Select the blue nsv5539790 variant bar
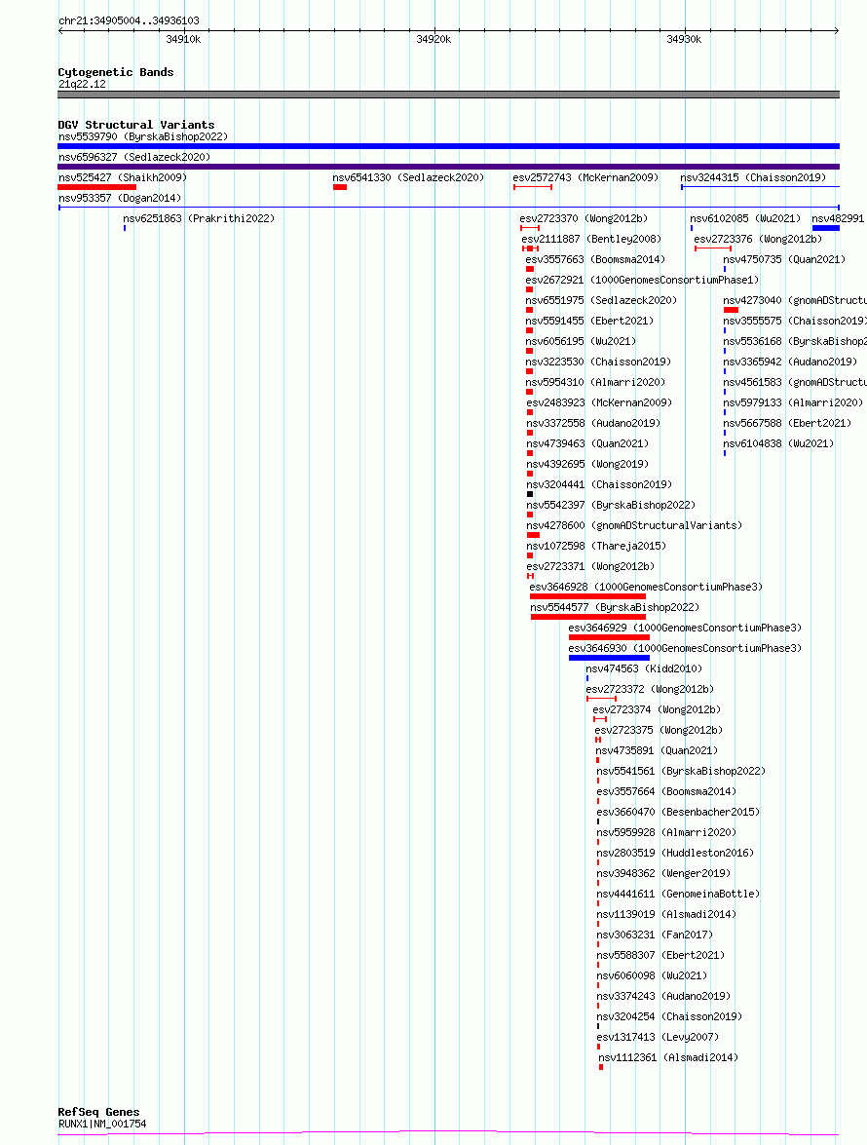Viewport: 867px width, 1145px height. [x=449, y=146]
